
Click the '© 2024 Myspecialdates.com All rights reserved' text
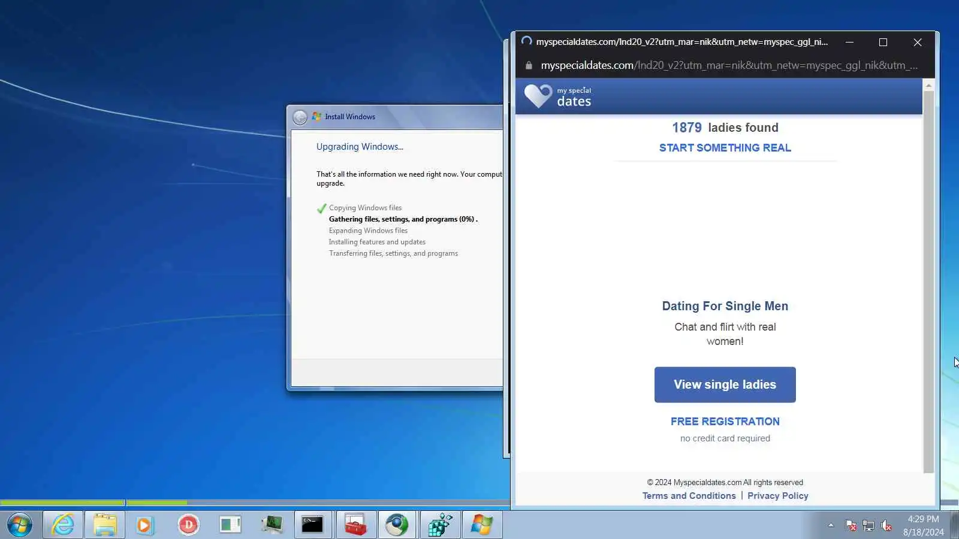(x=725, y=483)
